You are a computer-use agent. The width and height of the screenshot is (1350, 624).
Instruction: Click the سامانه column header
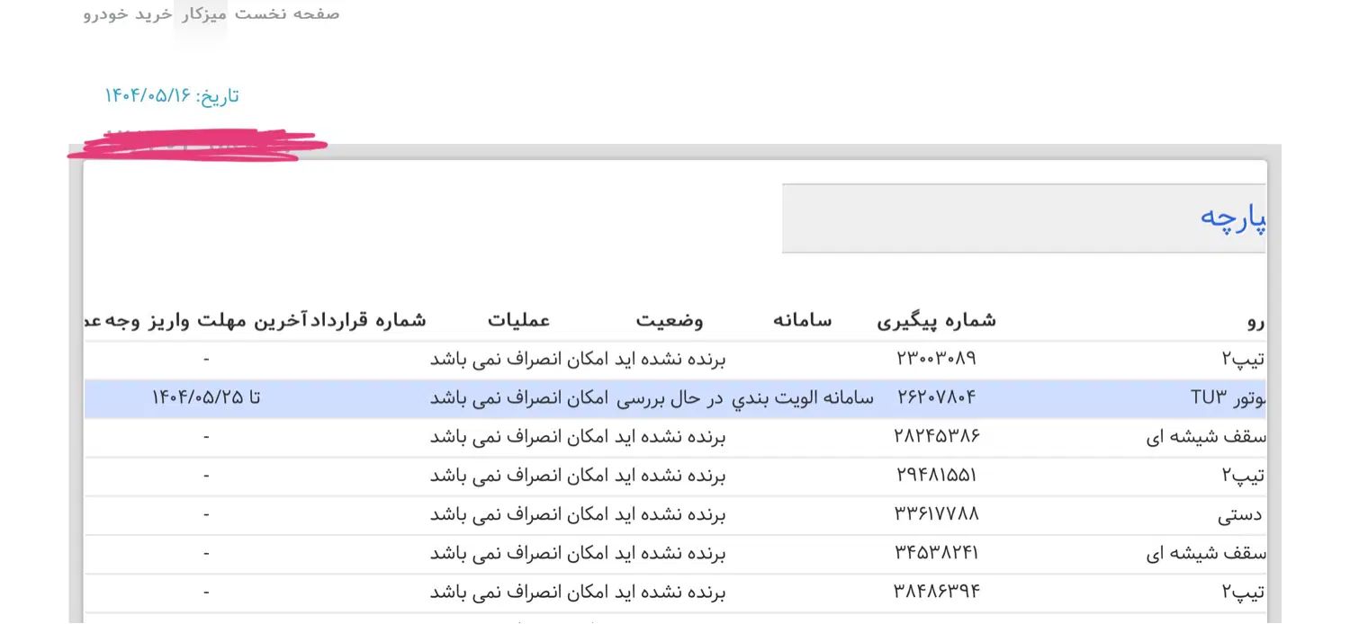[x=802, y=320]
